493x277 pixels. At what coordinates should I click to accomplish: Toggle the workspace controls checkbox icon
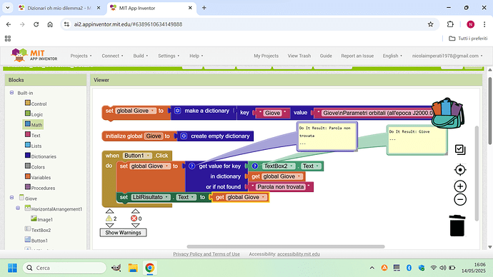click(x=460, y=149)
